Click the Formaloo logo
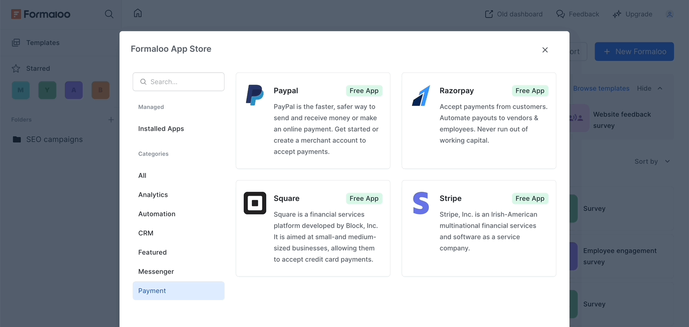The image size is (689, 327). pyautogui.click(x=41, y=14)
